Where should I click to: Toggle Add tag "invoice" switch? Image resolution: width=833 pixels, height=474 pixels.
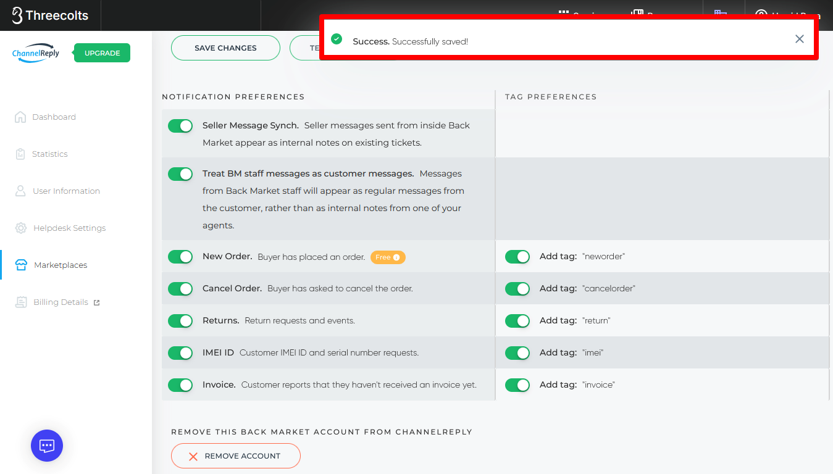click(517, 385)
